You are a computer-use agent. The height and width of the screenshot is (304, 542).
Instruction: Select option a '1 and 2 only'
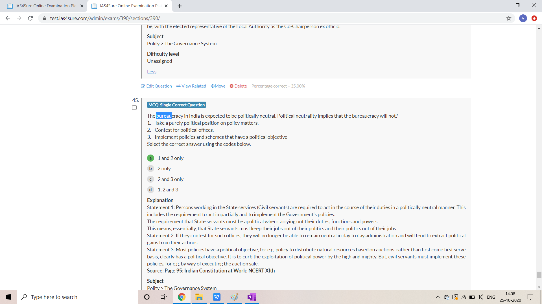point(150,158)
